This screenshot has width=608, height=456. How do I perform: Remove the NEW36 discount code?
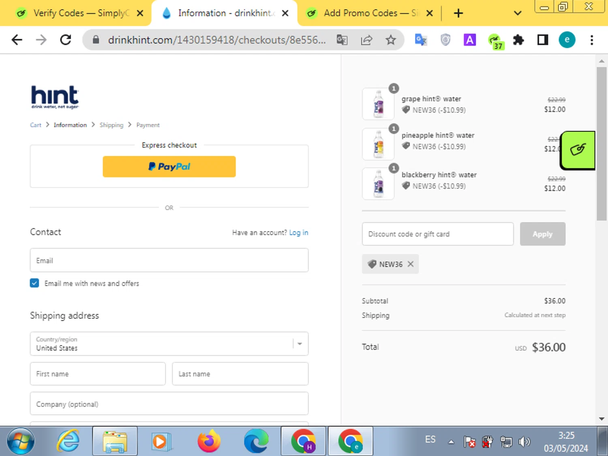pos(411,264)
